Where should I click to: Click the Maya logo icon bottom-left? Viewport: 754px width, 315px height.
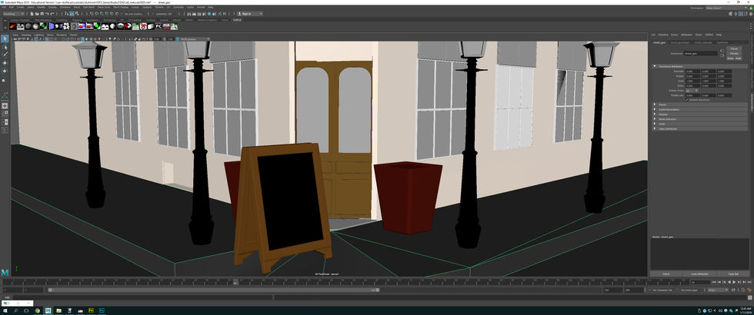tap(5, 272)
